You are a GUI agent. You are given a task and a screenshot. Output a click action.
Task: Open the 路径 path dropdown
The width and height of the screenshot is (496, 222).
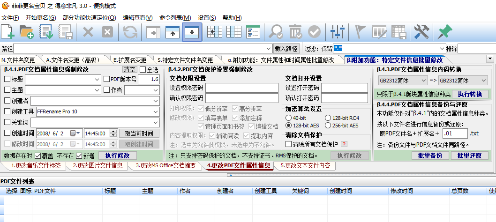[269, 49]
